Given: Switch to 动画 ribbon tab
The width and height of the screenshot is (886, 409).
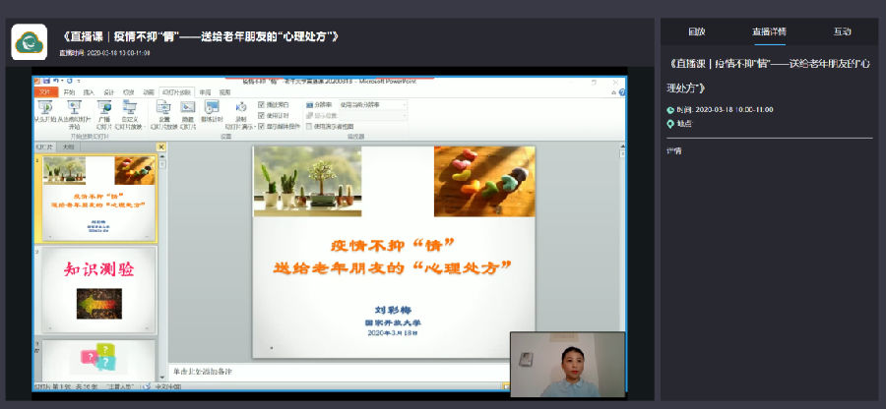Looking at the screenshot, I should point(149,91).
